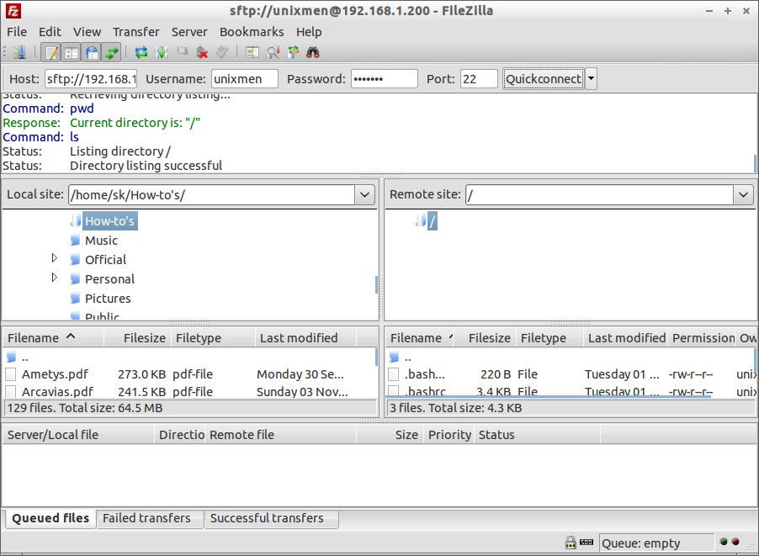Sort local list by Last modified
Screen dimensions: 759x556
click(x=305, y=338)
